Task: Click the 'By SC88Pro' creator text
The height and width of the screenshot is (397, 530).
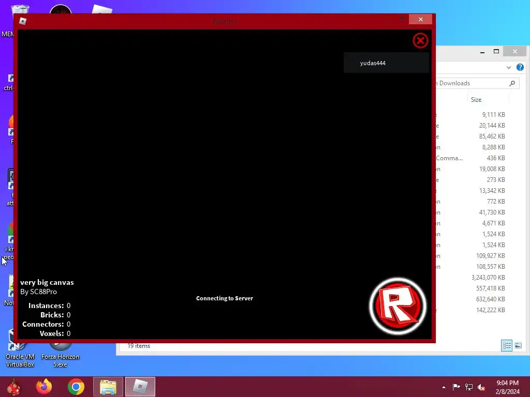Action: (x=38, y=292)
